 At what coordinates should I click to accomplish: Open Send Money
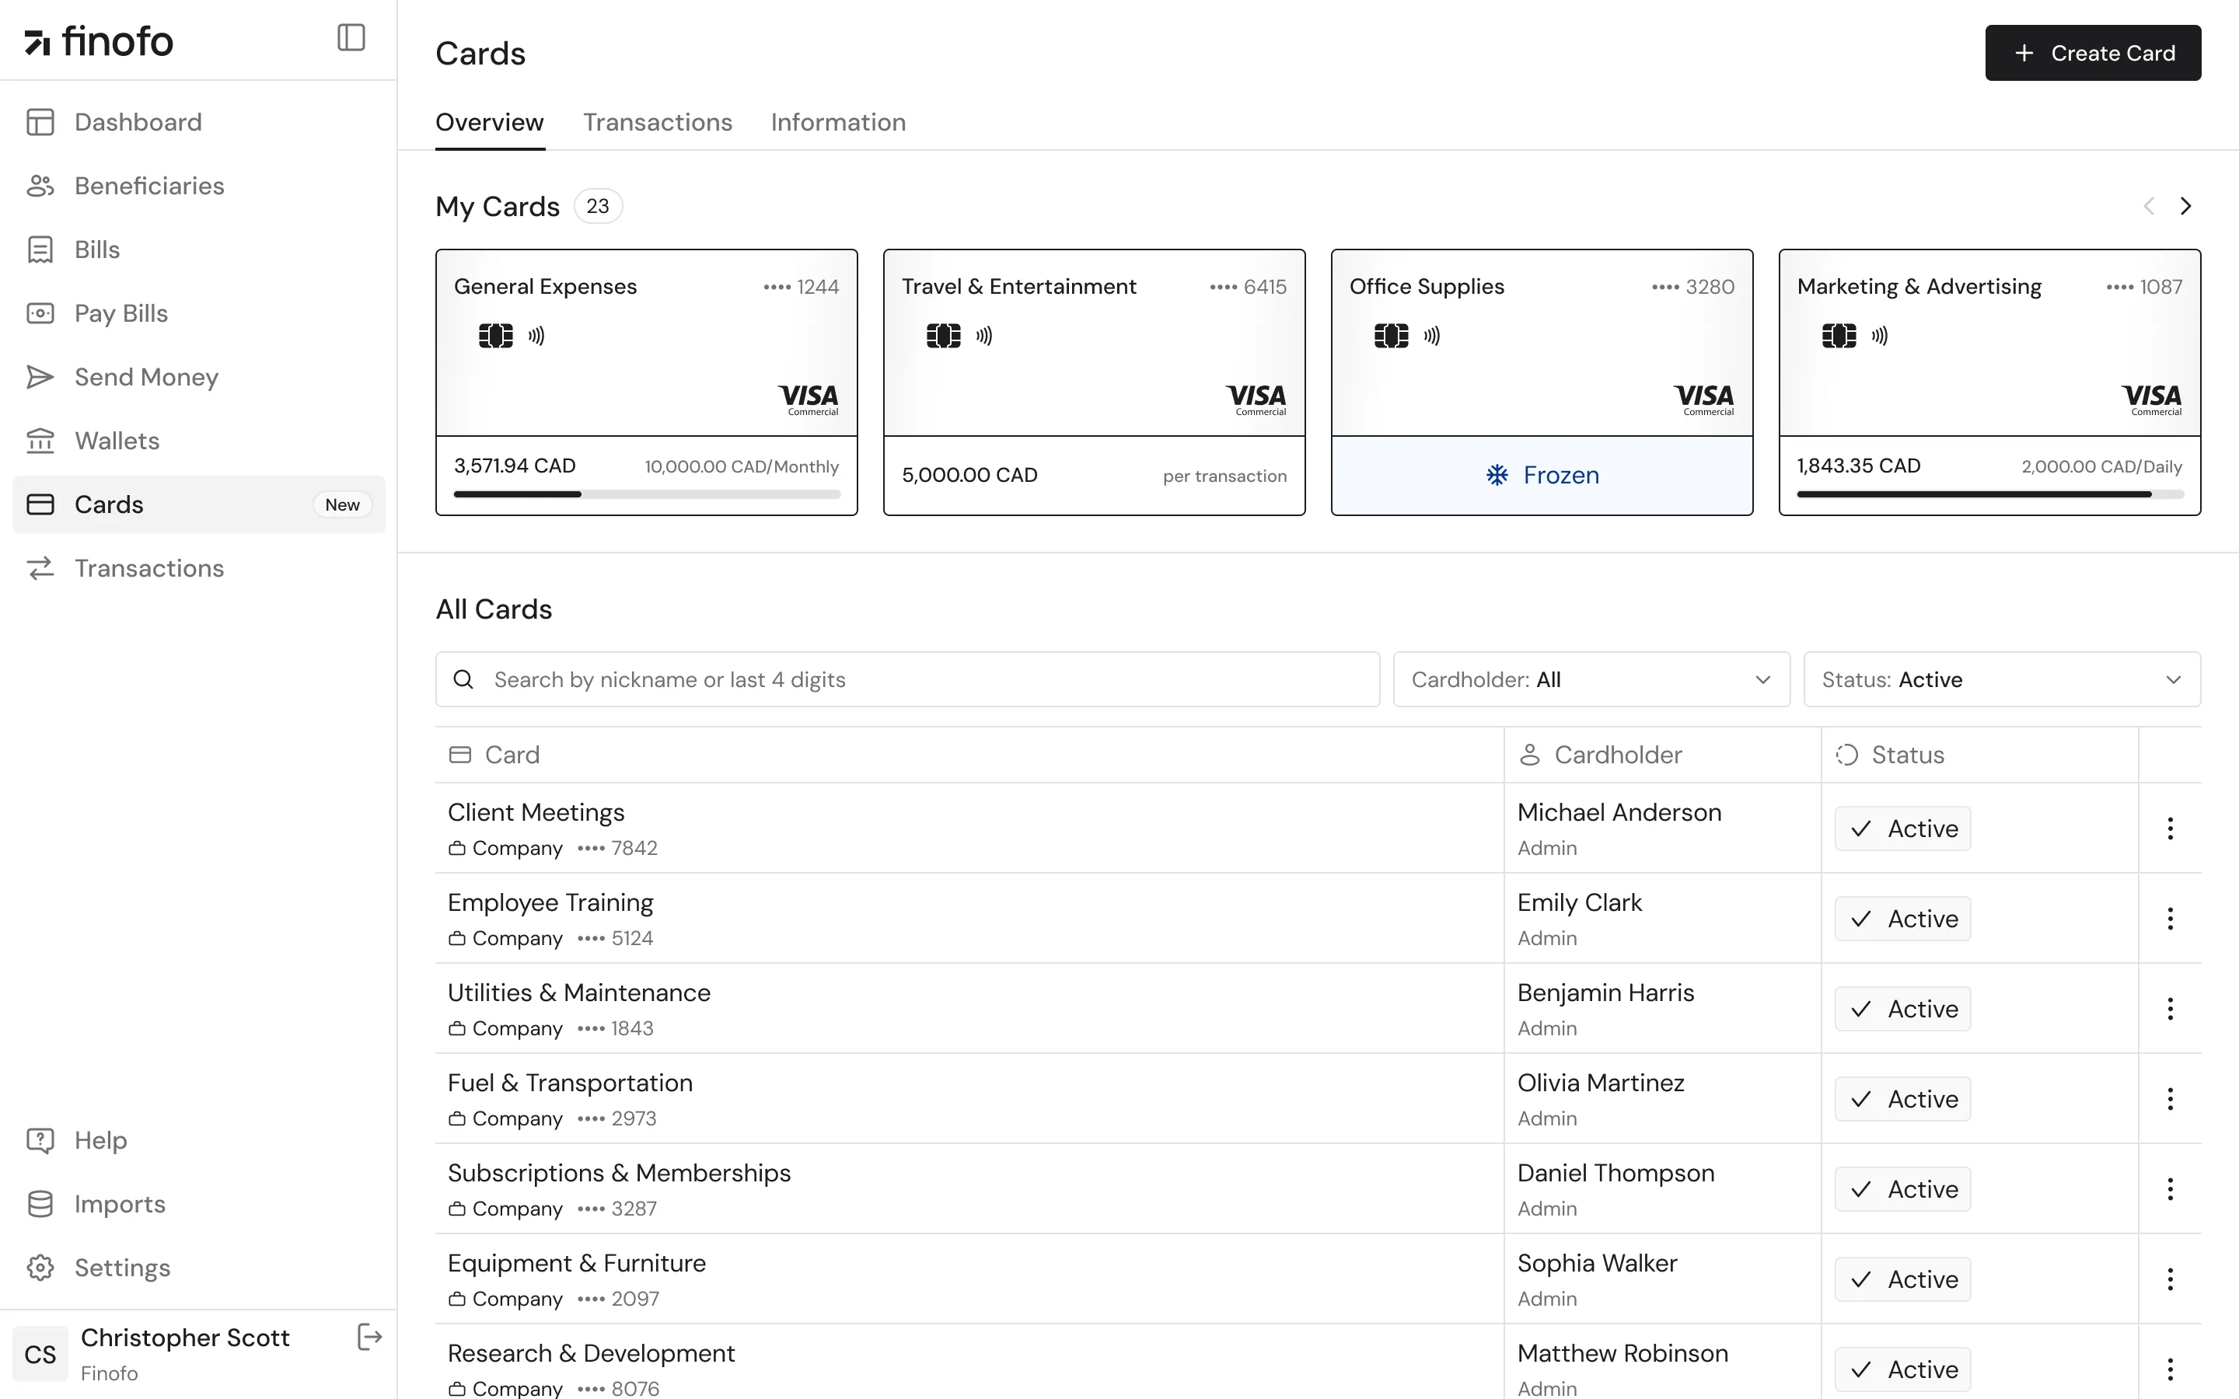coord(146,377)
